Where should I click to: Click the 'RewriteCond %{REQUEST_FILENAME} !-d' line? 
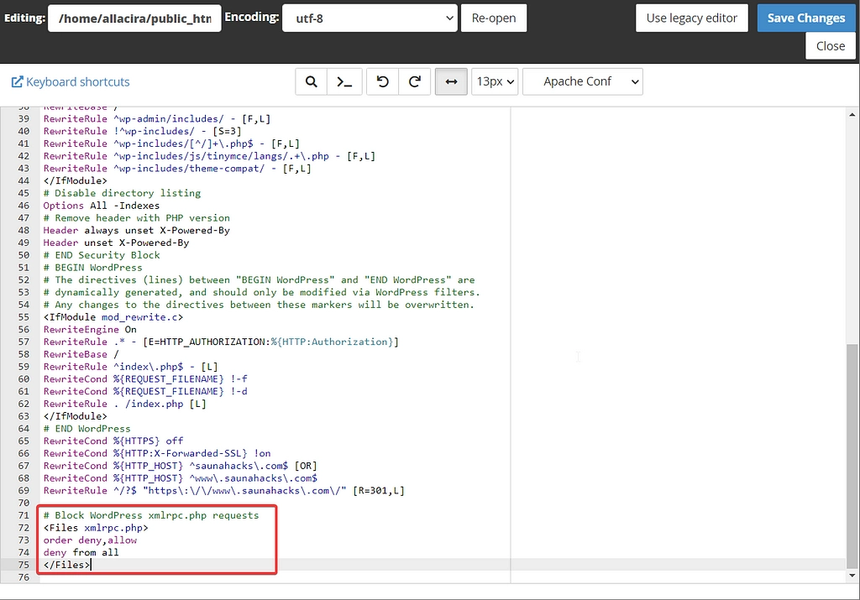click(145, 391)
